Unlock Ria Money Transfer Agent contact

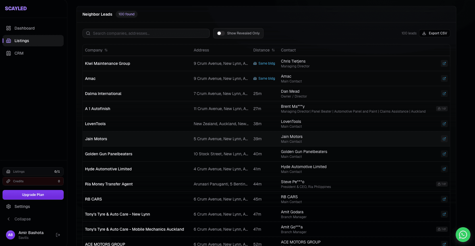click(x=442, y=184)
